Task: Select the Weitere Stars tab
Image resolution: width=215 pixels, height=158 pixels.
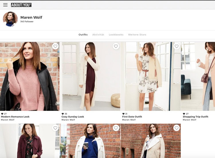Action: [137, 35]
